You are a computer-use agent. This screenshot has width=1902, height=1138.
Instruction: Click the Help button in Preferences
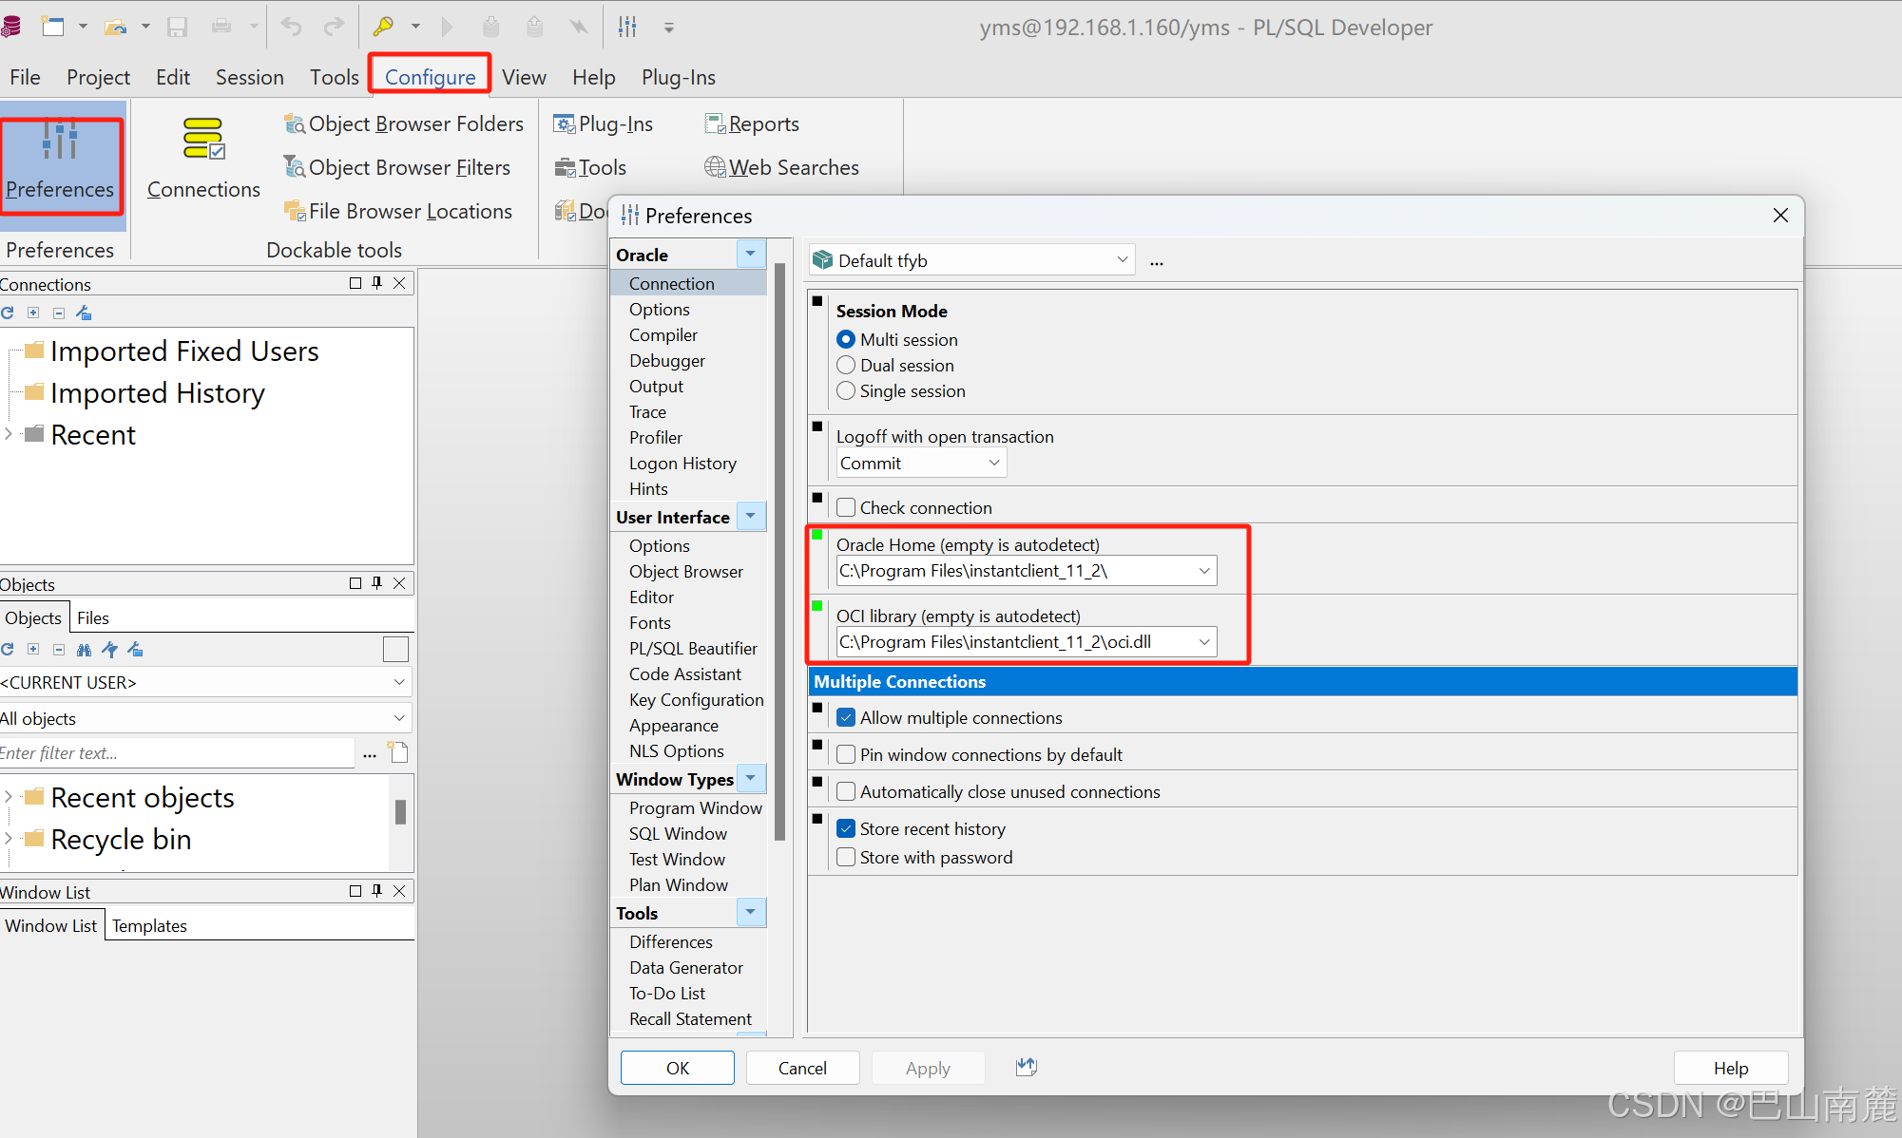tap(1731, 1068)
